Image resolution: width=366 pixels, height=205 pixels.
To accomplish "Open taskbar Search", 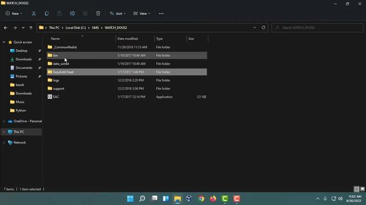I will coord(142,199).
